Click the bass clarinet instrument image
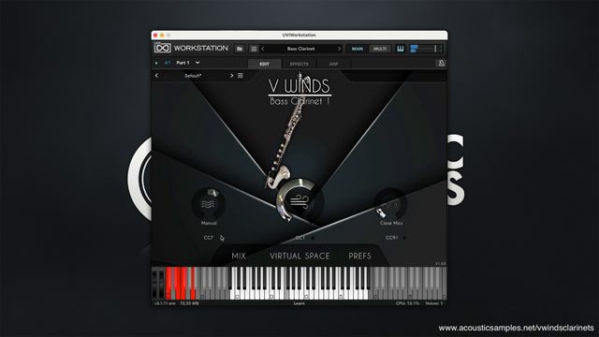Viewport: 599px width, 337px height. click(x=284, y=132)
